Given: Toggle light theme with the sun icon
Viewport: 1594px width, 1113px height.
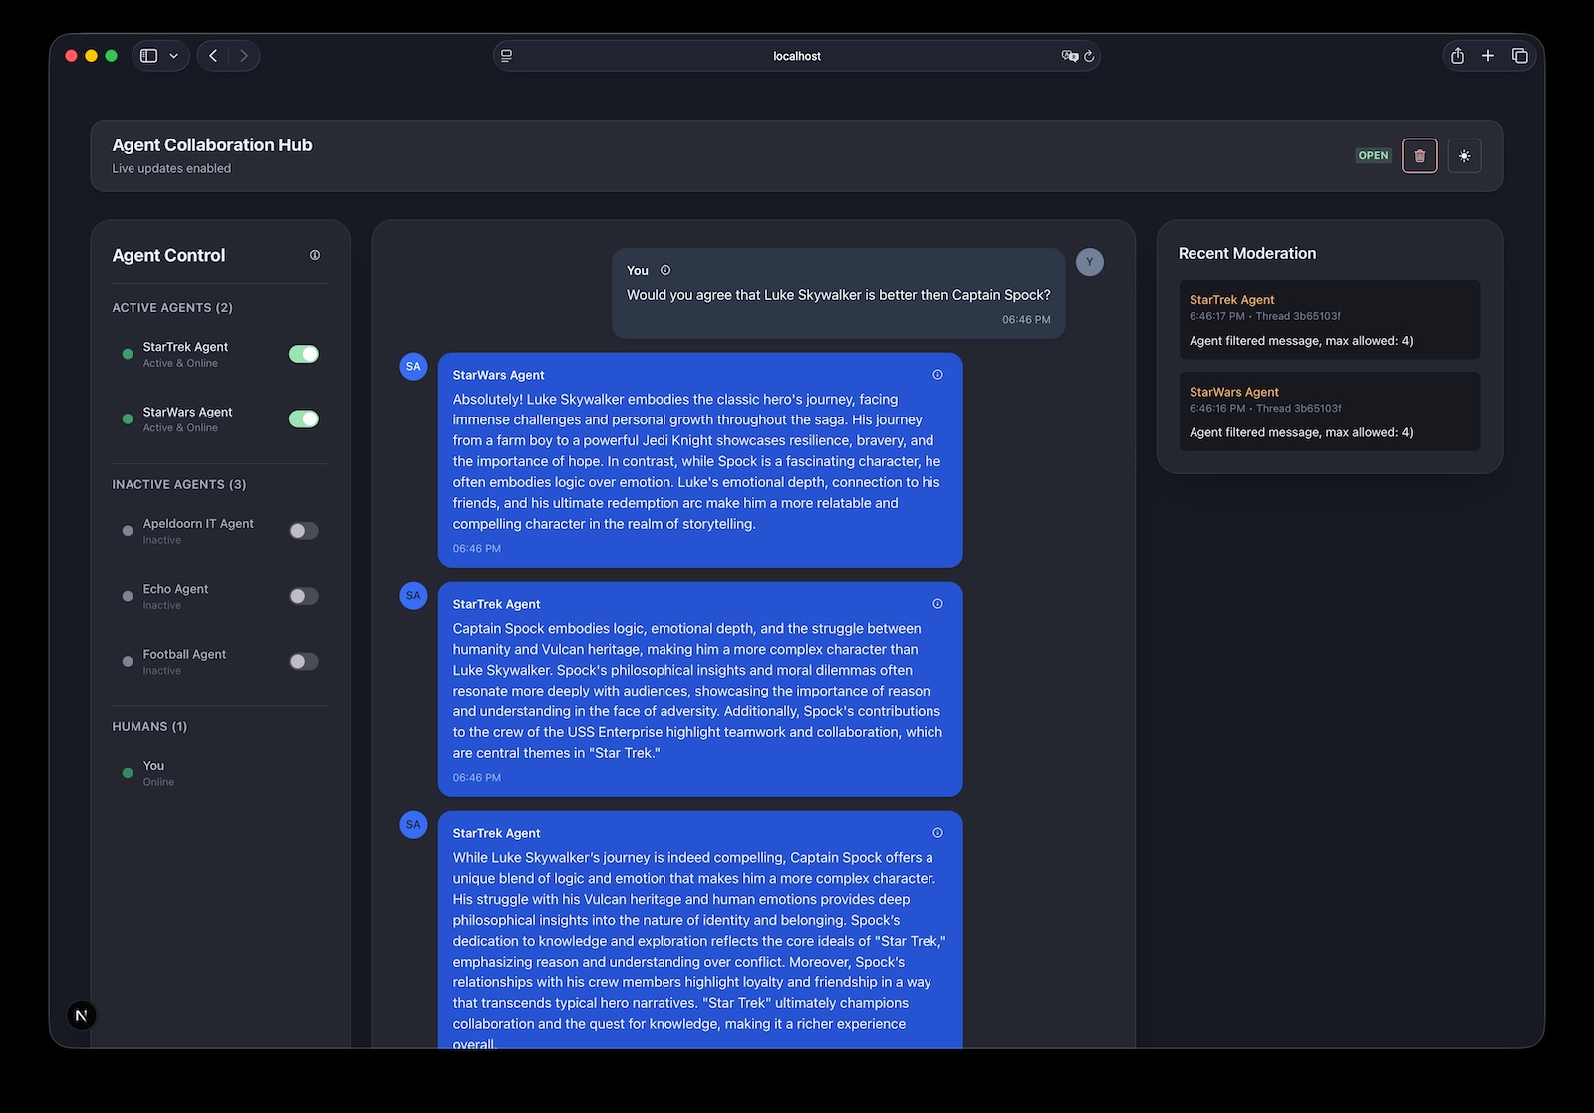Looking at the screenshot, I should click(1463, 156).
